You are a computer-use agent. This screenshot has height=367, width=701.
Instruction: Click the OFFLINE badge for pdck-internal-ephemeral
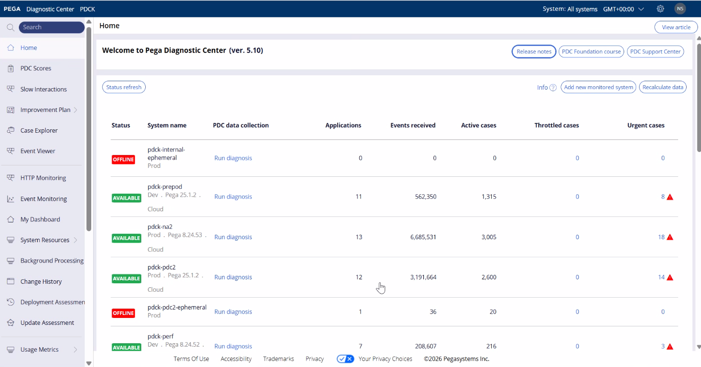pos(123,159)
